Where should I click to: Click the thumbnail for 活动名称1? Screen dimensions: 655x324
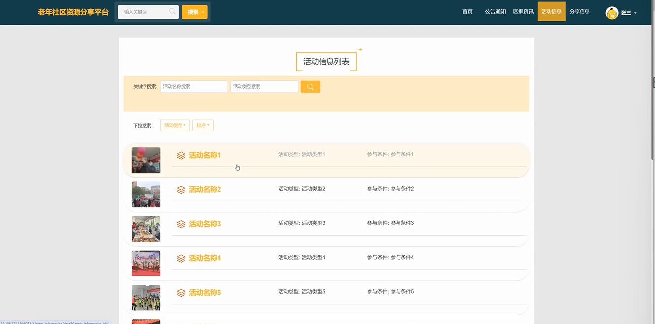pyautogui.click(x=146, y=160)
